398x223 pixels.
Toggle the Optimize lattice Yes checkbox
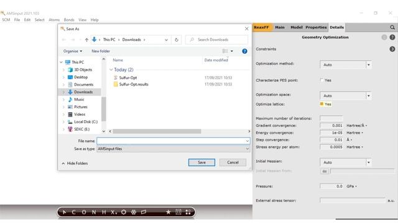tap(322, 104)
